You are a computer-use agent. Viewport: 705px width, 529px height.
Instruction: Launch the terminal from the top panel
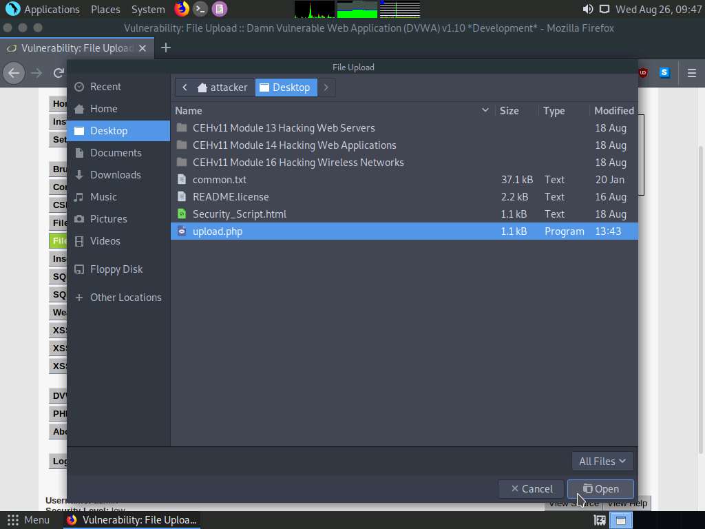click(200, 9)
